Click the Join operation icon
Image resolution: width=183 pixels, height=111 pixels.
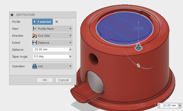click(x=35, y=66)
